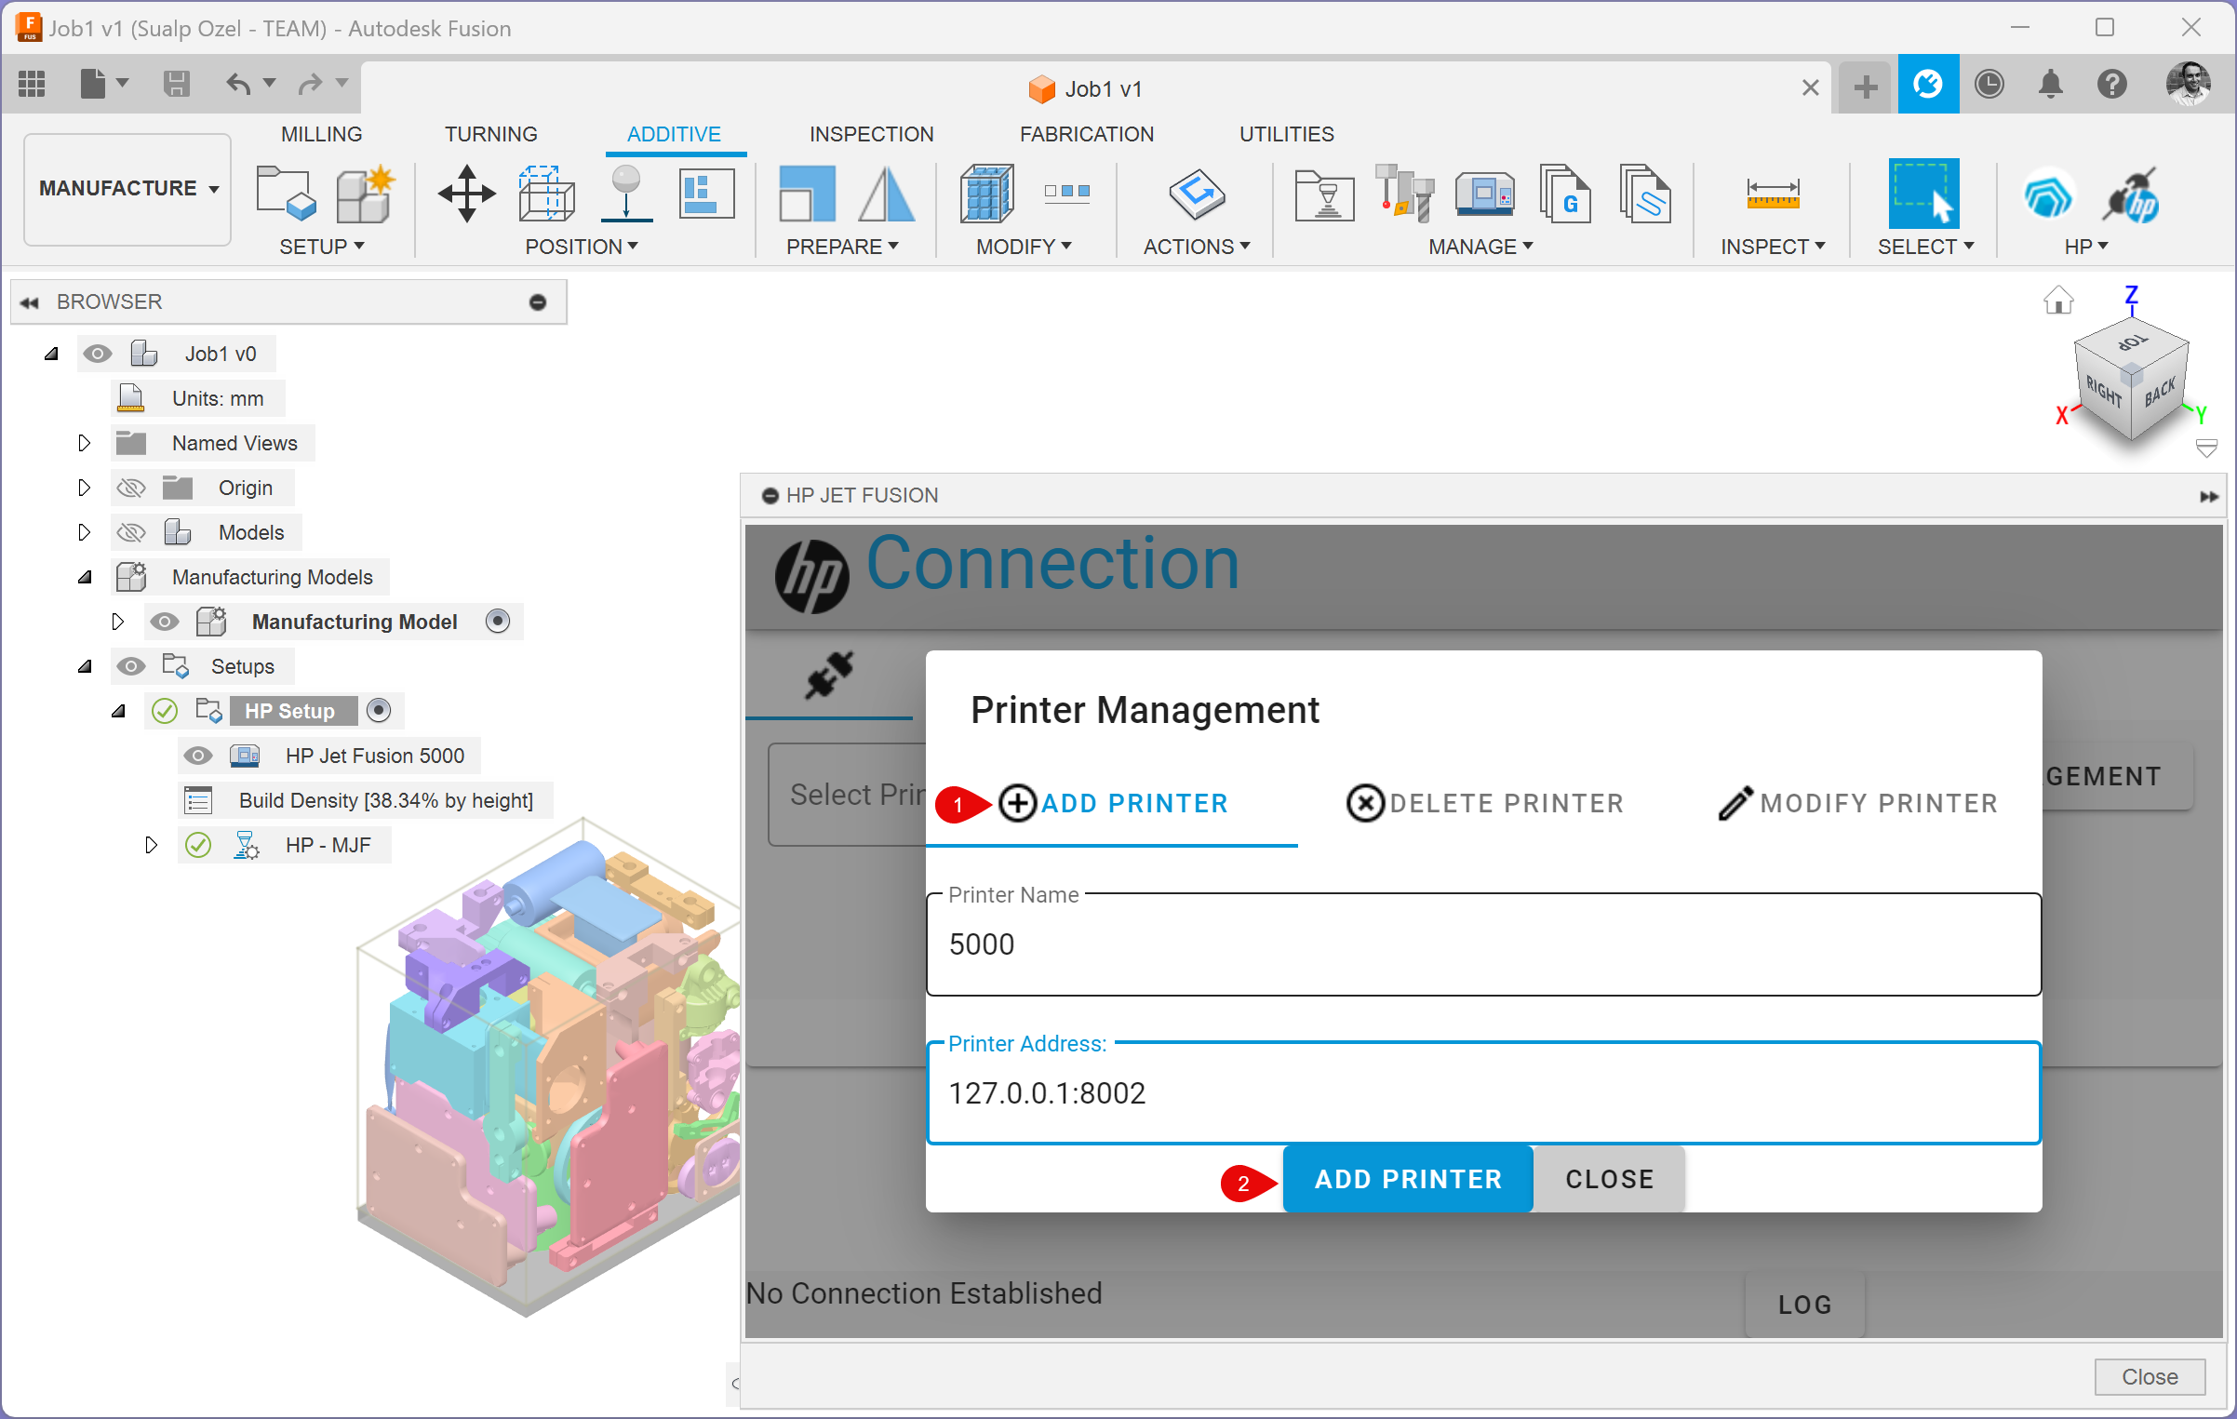Open the MANUFACTURE workspace dropdown

click(x=127, y=189)
